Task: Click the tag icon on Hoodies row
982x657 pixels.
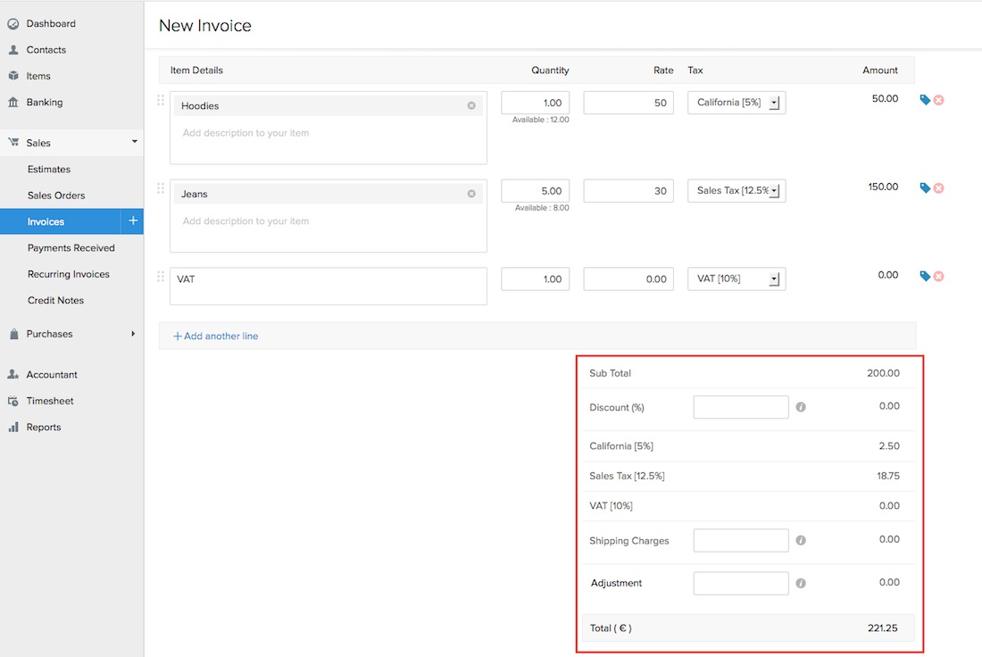Action: (x=925, y=100)
